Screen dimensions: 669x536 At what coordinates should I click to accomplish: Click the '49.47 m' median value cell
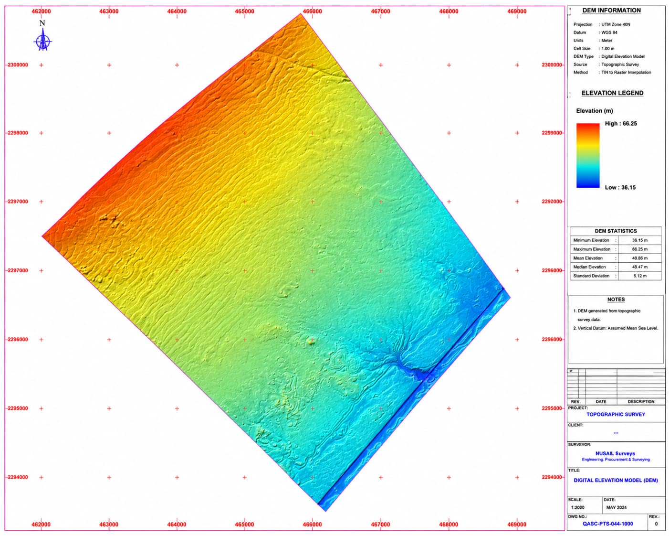640,267
